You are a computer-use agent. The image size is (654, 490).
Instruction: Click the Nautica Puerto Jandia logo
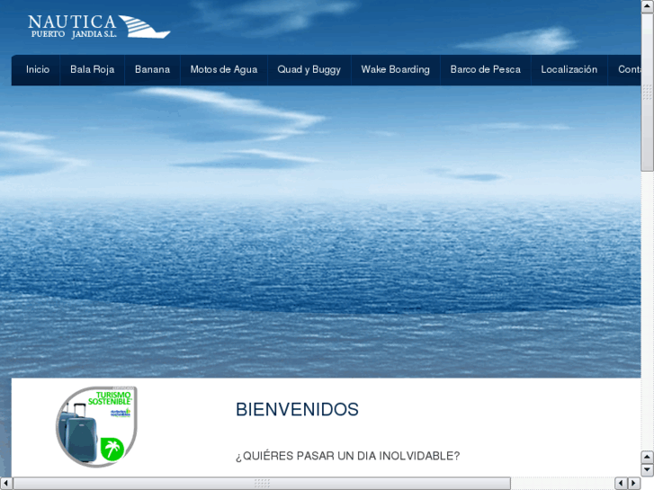(x=99, y=27)
